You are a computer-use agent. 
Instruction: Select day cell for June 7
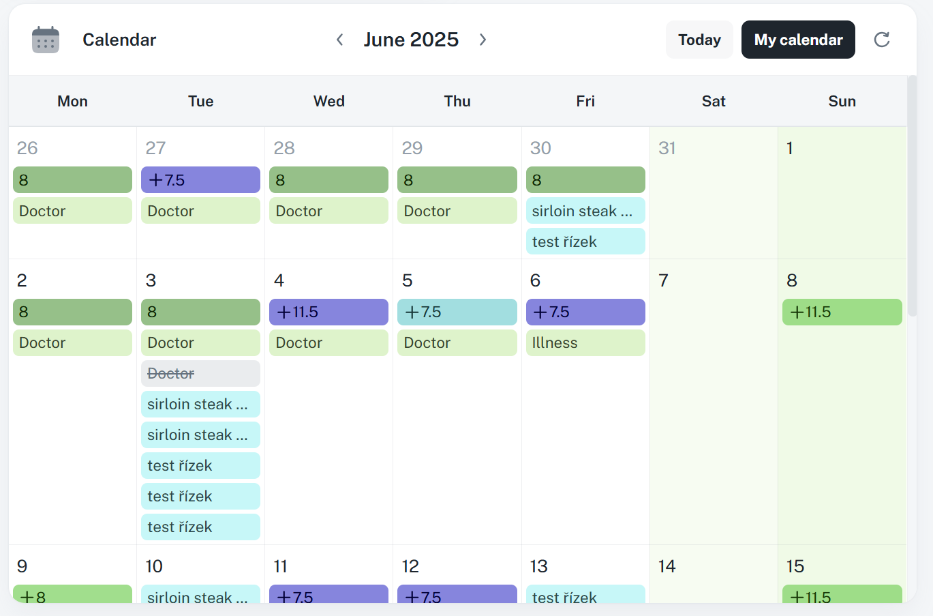click(x=714, y=423)
